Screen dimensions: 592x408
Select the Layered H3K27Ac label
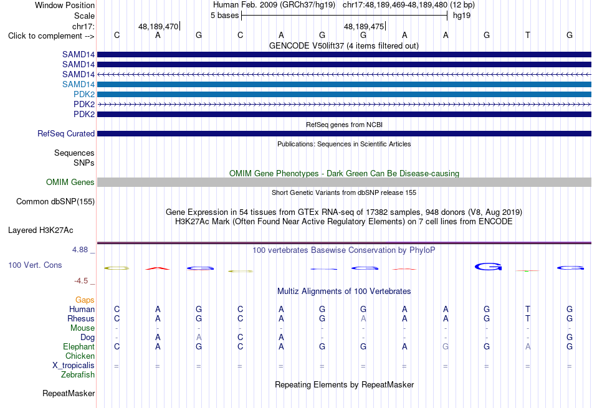click(41, 230)
